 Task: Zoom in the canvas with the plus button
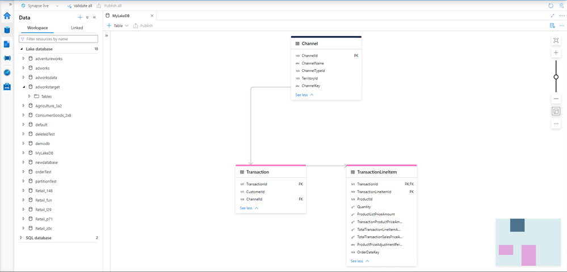tap(556, 53)
